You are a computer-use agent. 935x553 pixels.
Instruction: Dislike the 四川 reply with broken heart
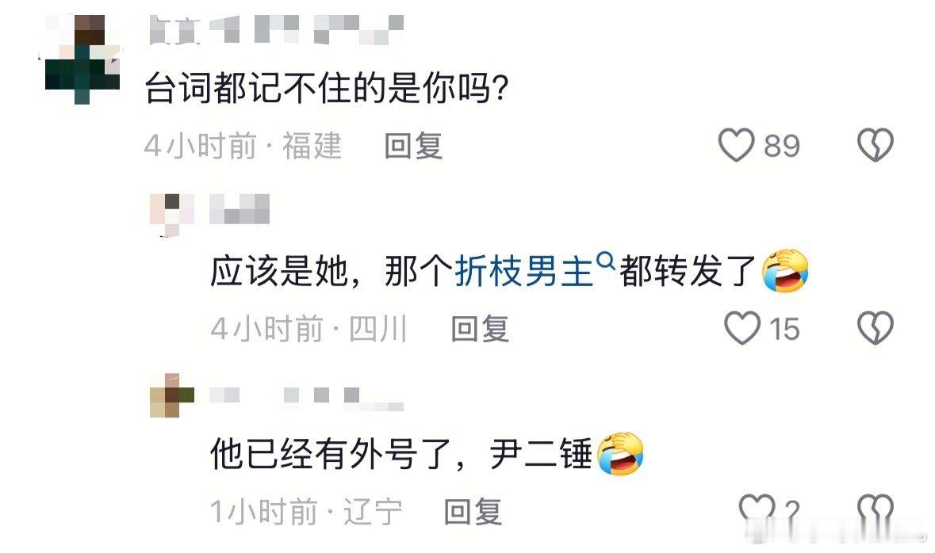875,328
